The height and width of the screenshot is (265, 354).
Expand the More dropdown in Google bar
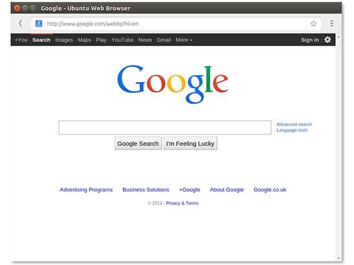pyautogui.click(x=183, y=40)
